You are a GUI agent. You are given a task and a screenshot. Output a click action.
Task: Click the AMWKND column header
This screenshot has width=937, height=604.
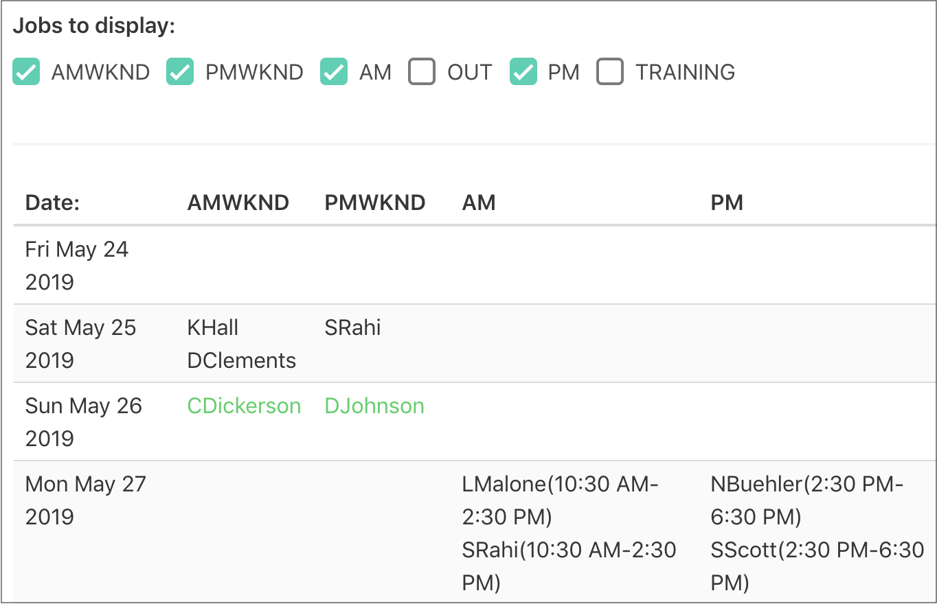[x=238, y=202]
